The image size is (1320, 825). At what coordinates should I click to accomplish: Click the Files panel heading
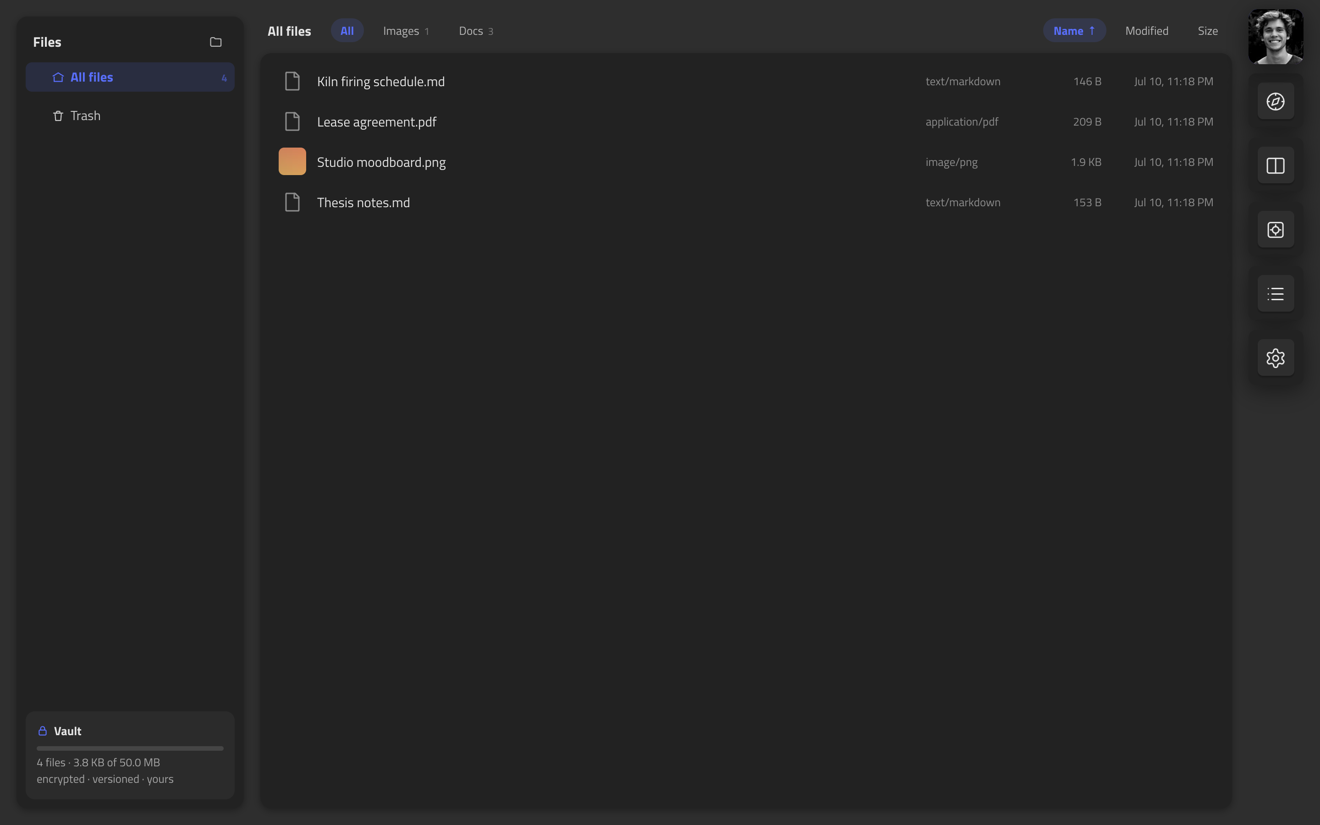click(x=47, y=42)
